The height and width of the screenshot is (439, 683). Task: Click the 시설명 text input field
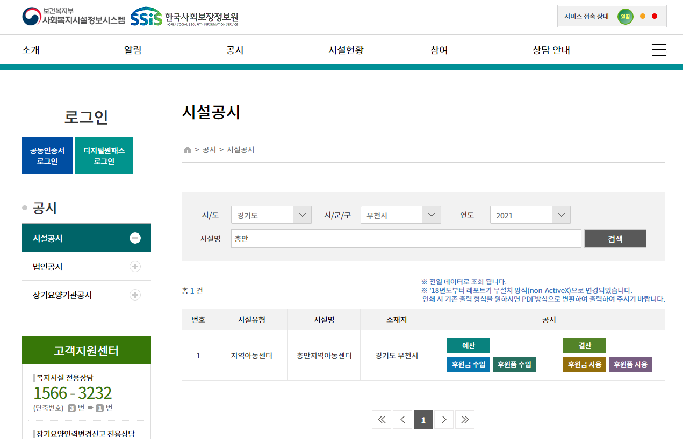406,239
